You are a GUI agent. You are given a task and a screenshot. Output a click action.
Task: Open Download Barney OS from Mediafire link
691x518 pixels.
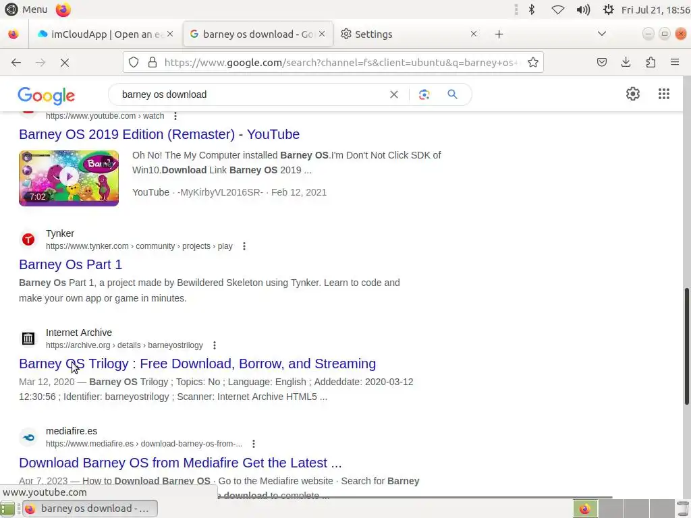180,463
